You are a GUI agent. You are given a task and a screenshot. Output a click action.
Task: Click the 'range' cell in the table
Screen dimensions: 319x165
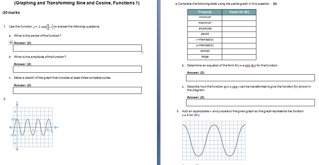pos(205,57)
